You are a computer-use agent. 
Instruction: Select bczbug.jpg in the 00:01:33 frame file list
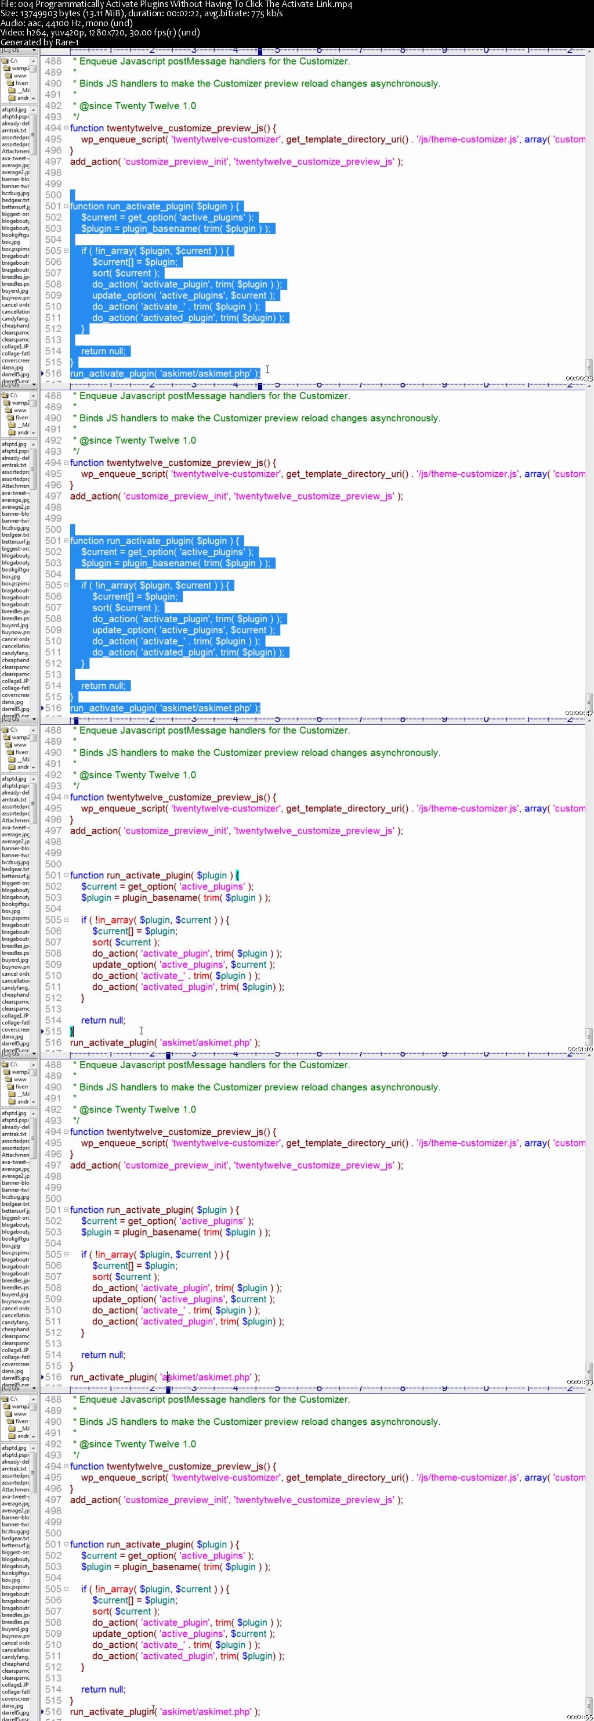click(15, 1197)
